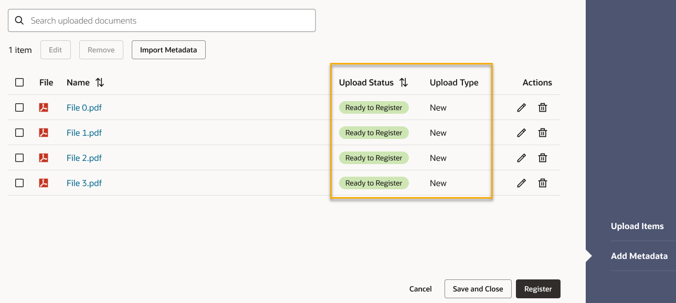Select the File 2.pdf row checkbox
The height and width of the screenshot is (303, 676).
pyautogui.click(x=19, y=158)
